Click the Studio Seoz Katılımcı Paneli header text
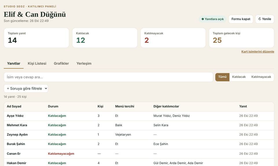278x166 pixels. pos(30,6)
